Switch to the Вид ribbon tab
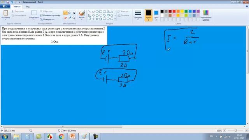Screen dimensions: 249x140 (28, 7)
